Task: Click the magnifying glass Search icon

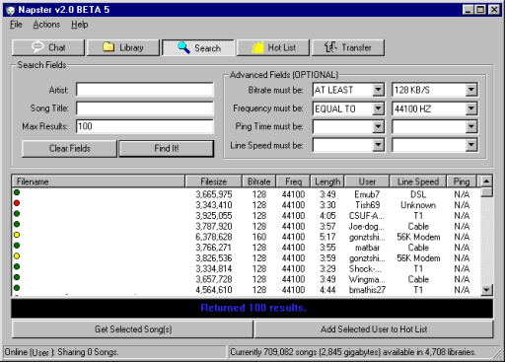Action: click(x=183, y=47)
